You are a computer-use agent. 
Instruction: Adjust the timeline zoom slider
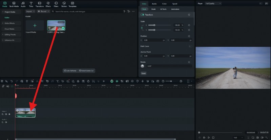(171, 81)
